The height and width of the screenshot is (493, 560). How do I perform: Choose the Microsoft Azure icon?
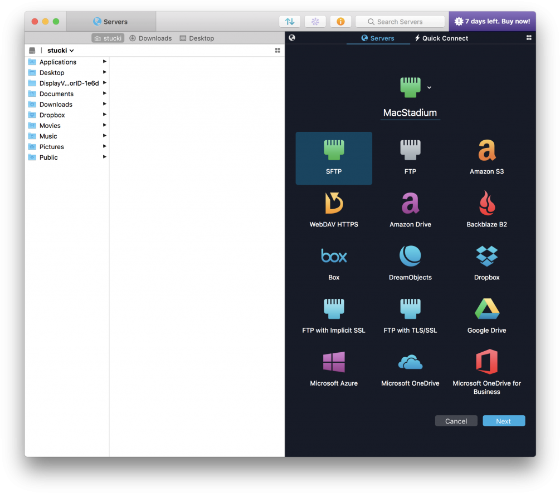point(334,362)
